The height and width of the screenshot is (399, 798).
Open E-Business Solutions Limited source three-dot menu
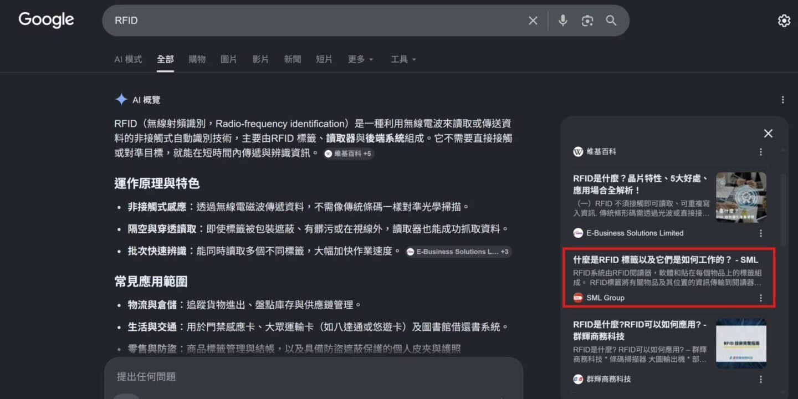[x=761, y=233]
